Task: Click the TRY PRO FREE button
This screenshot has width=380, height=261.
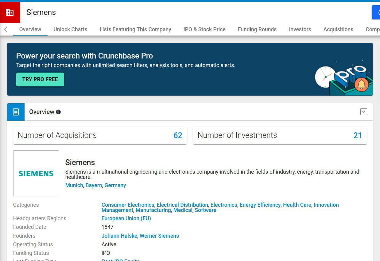Action: 40,79
